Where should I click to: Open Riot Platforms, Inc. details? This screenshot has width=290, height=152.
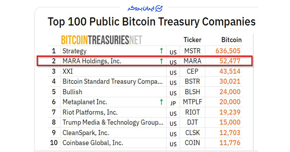[90, 112]
